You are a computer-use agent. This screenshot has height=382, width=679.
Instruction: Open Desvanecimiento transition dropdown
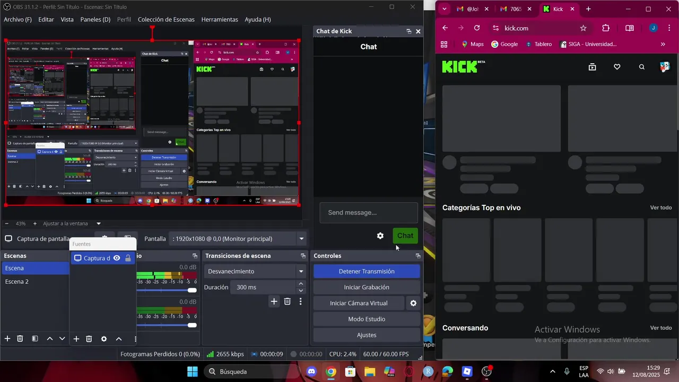click(255, 271)
